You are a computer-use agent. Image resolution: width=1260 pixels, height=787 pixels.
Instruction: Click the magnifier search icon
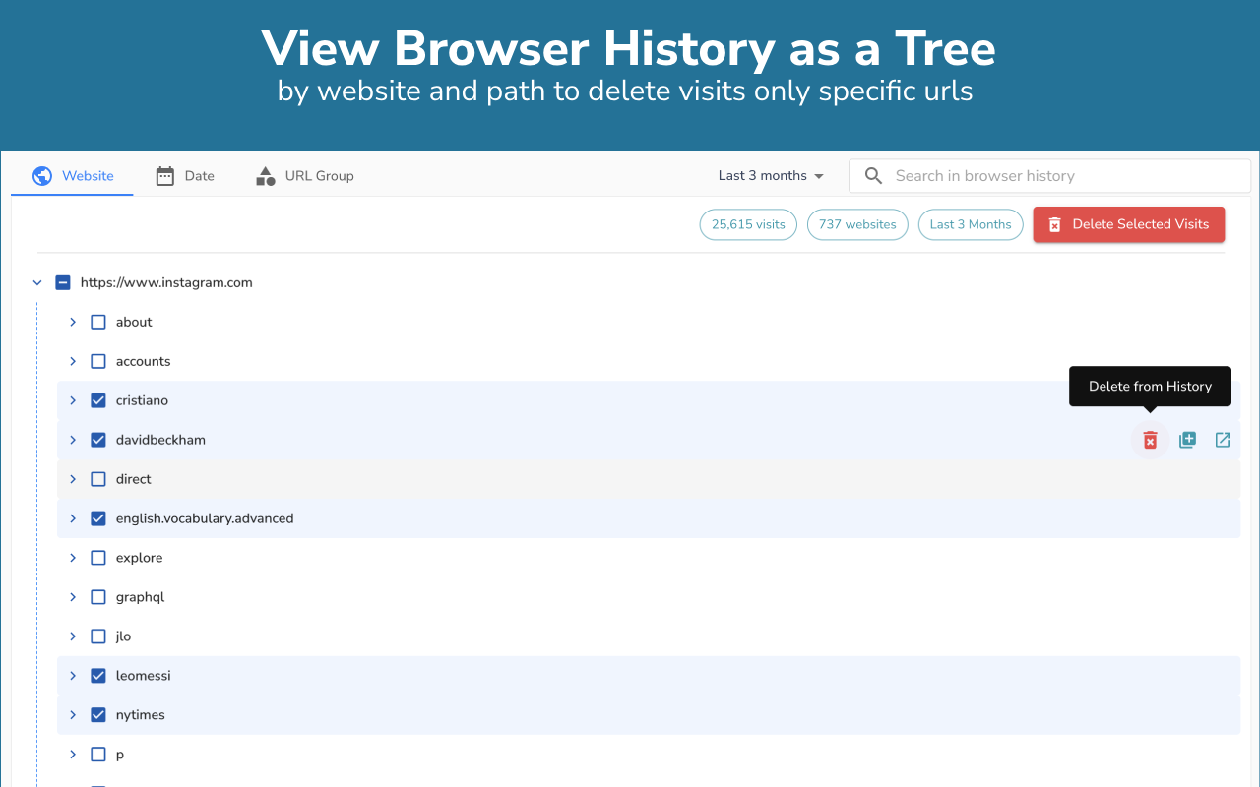click(x=873, y=176)
